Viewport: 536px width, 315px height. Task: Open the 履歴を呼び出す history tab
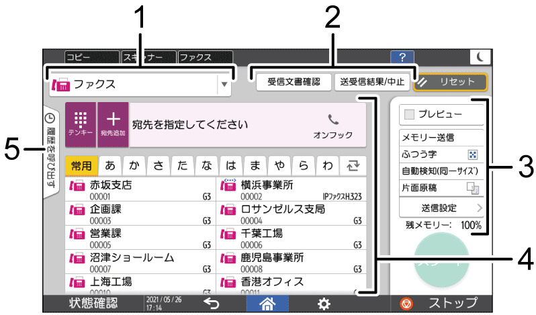(50, 151)
